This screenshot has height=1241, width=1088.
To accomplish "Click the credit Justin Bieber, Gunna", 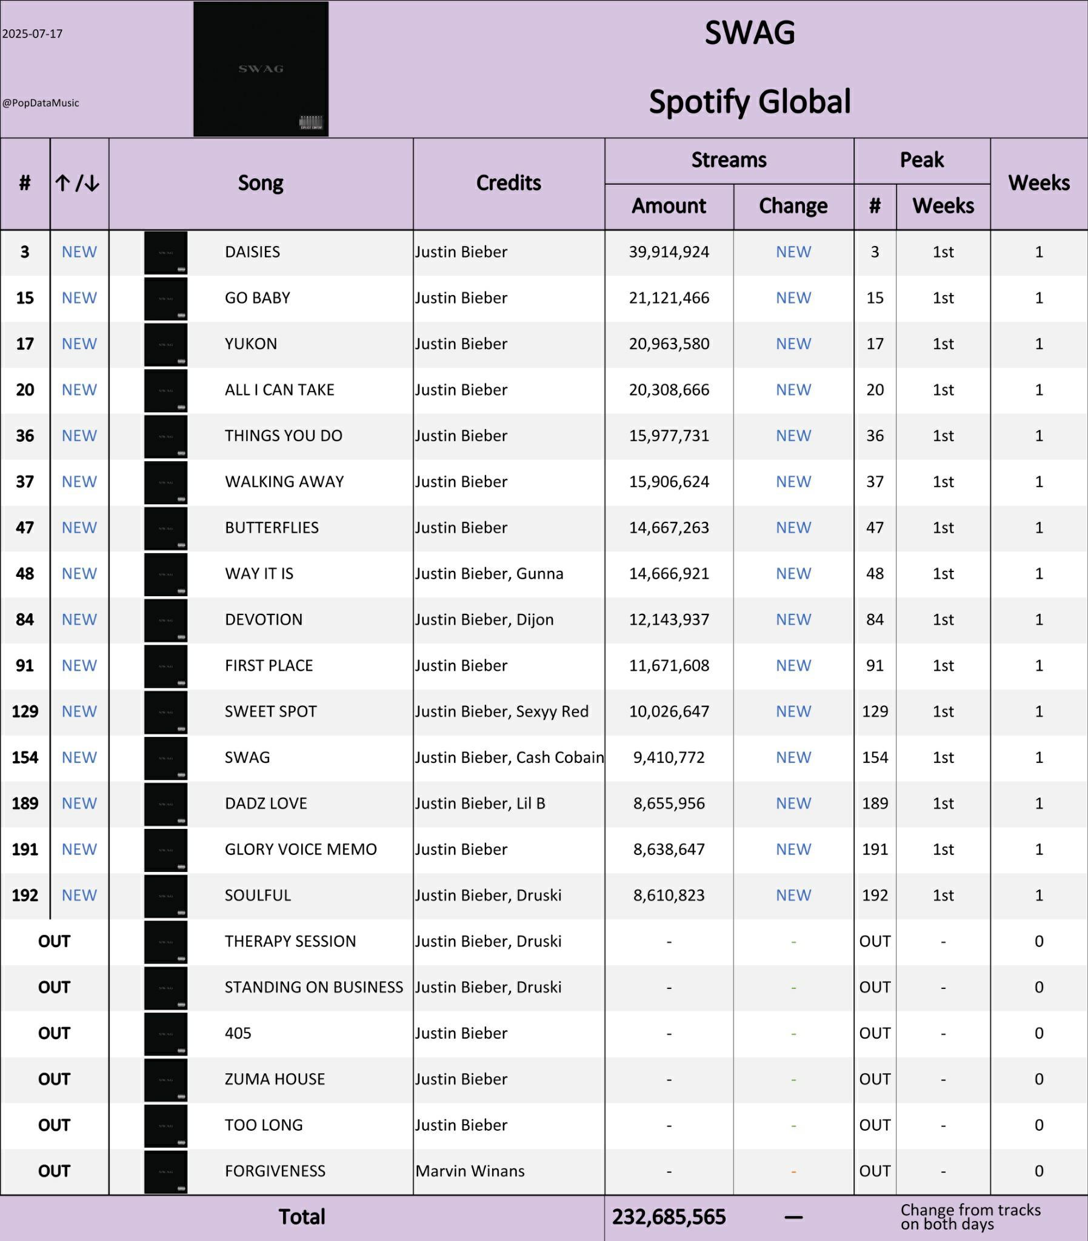I will (489, 573).
